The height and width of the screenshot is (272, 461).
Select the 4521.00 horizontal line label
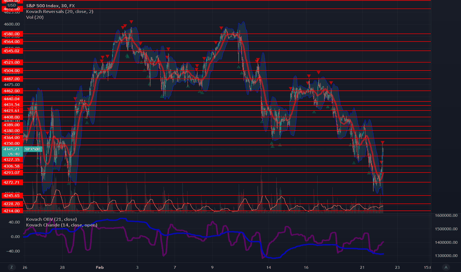(x=12, y=62)
